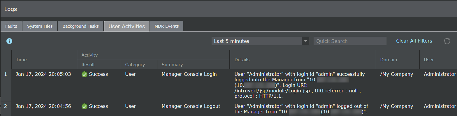The width and height of the screenshot is (457, 116).
Task: Click the Logs panel title
Action: [x=10, y=9]
